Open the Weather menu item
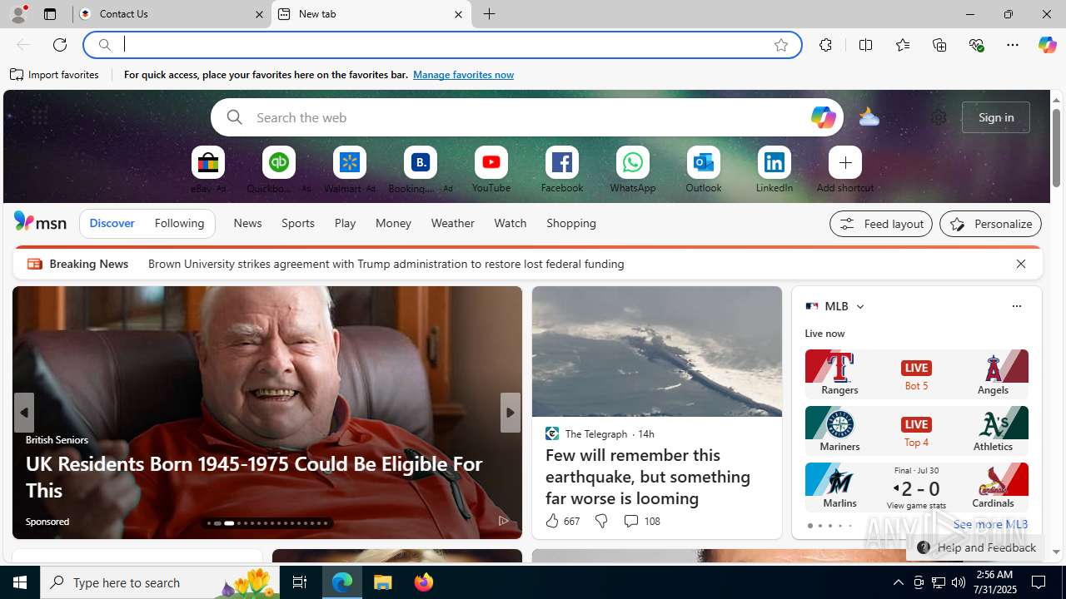 point(452,223)
